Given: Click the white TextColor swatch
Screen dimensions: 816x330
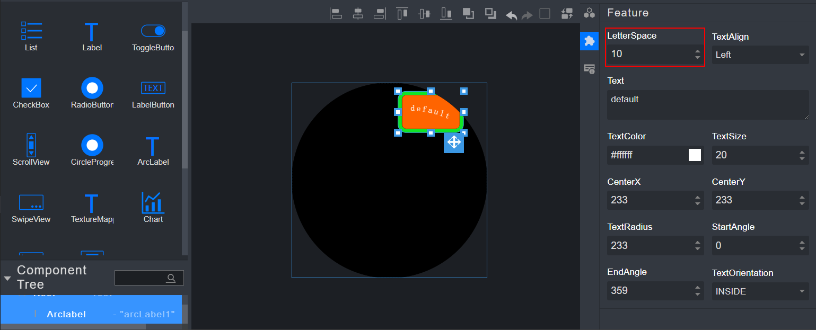Looking at the screenshot, I should tap(695, 155).
